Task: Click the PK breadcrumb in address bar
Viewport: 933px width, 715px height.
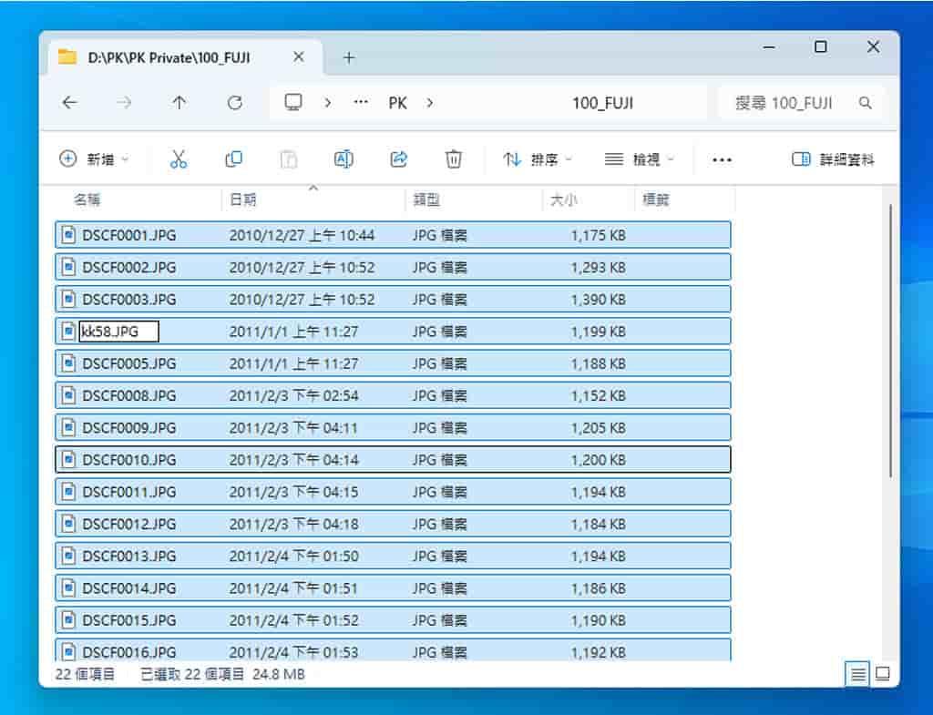Action: tap(398, 103)
